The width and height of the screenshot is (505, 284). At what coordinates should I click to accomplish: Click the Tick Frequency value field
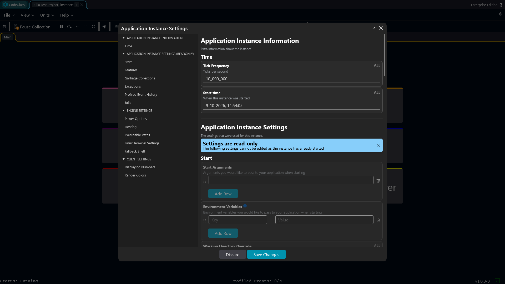[291, 79]
